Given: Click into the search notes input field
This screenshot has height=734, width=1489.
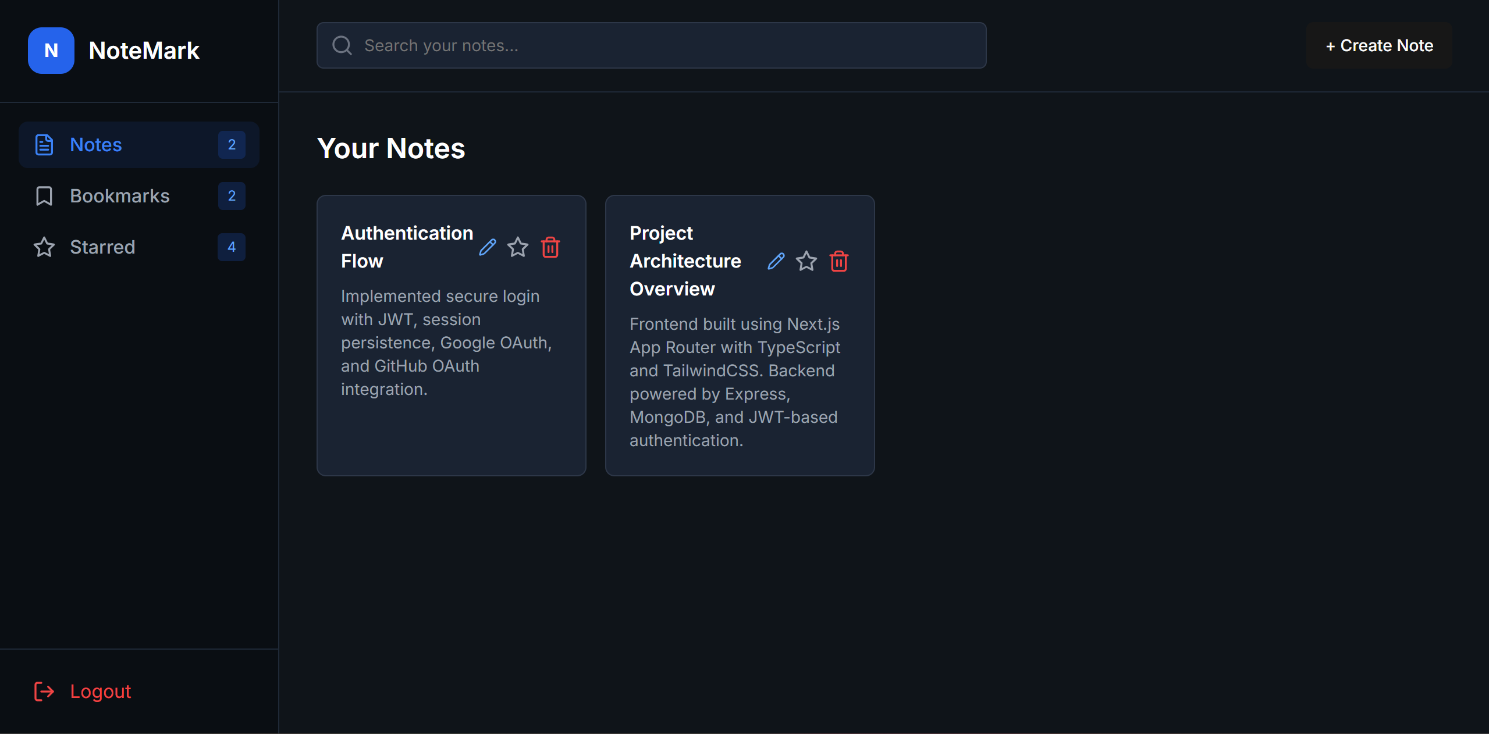Looking at the screenshot, I should [x=640, y=45].
